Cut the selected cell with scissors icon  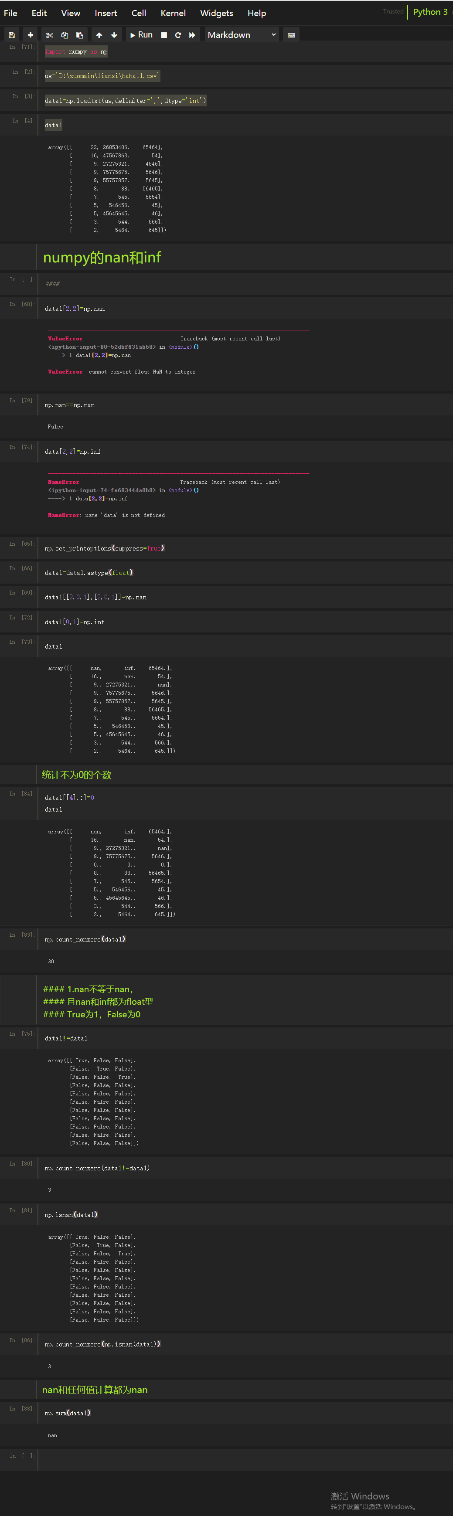pos(49,35)
